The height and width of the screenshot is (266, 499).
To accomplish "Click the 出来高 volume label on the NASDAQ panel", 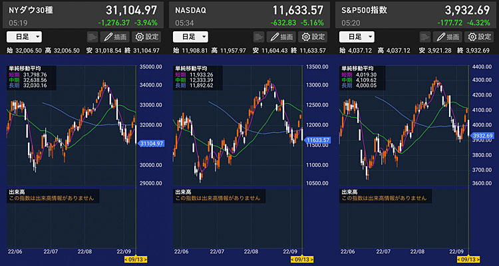I will 183,192.
